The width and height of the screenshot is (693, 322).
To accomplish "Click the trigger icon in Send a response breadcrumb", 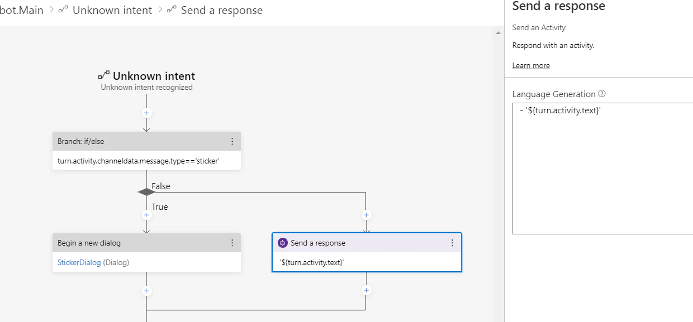I will coord(172,10).
